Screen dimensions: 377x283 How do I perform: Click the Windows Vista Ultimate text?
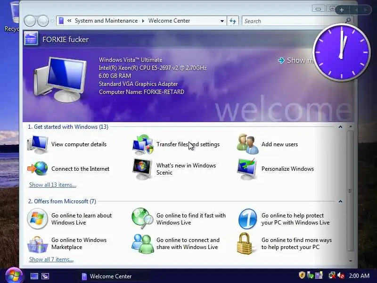(131, 60)
